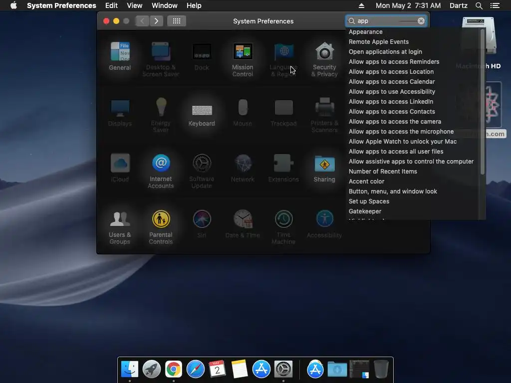Image resolution: width=511 pixels, height=383 pixels.
Task: Open the Edit menu
Action: tap(111, 5)
